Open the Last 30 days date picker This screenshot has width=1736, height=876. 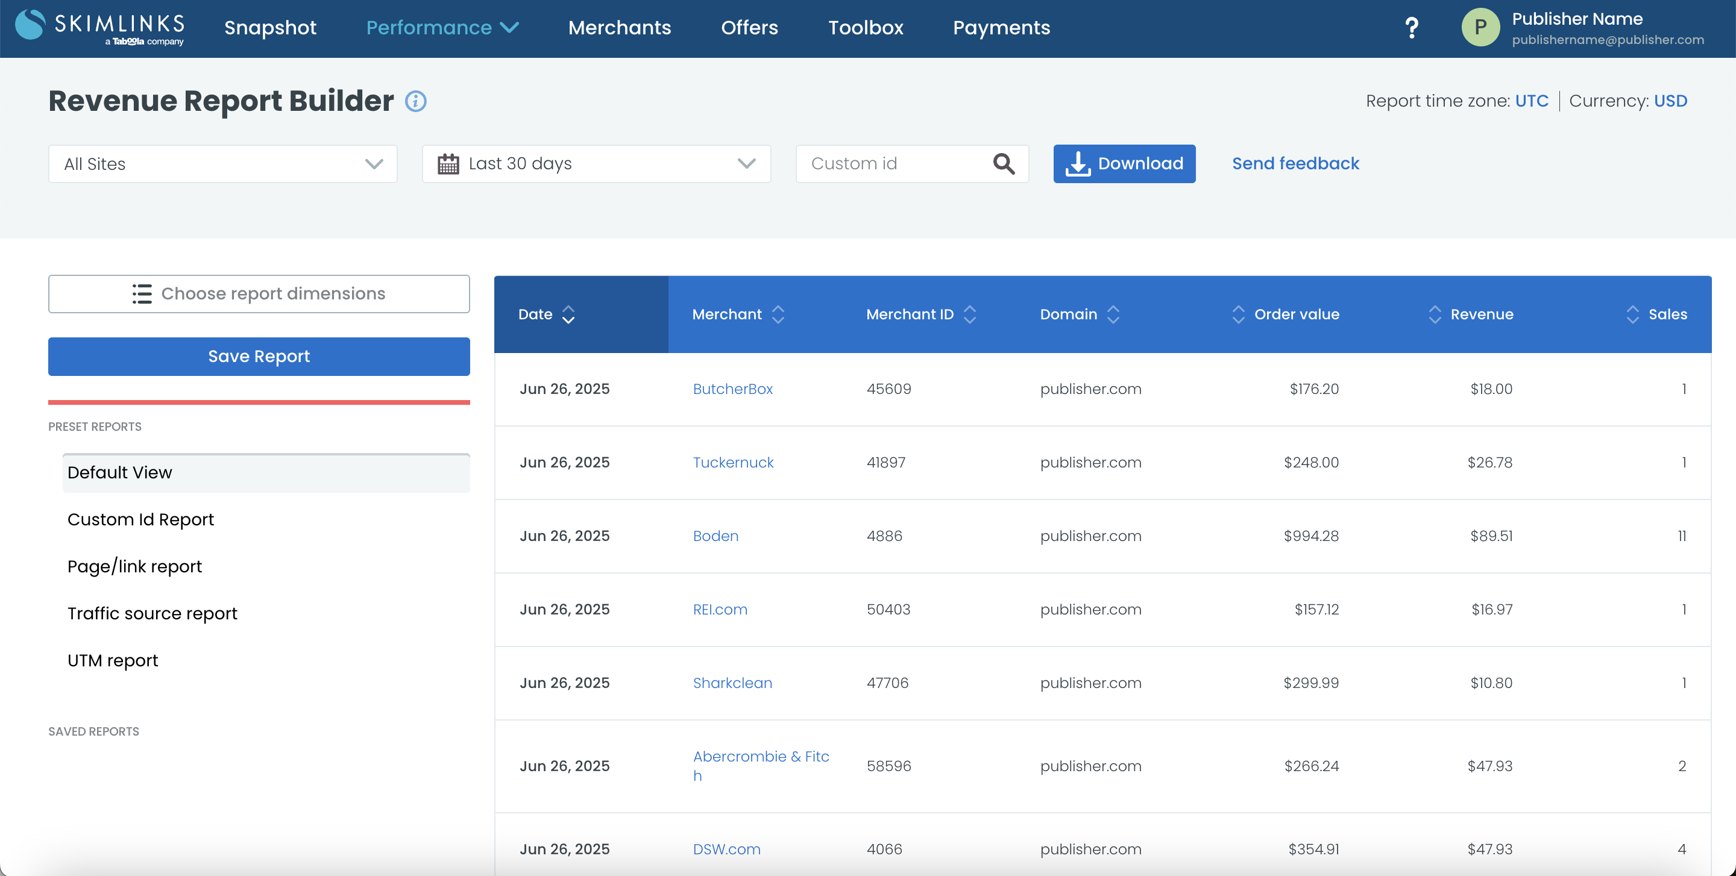[596, 164]
